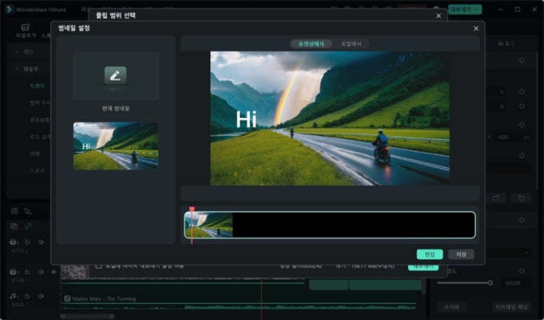
Task: Select the rainbow road thumbnail in left panel
Action: (x=115, y=146)
